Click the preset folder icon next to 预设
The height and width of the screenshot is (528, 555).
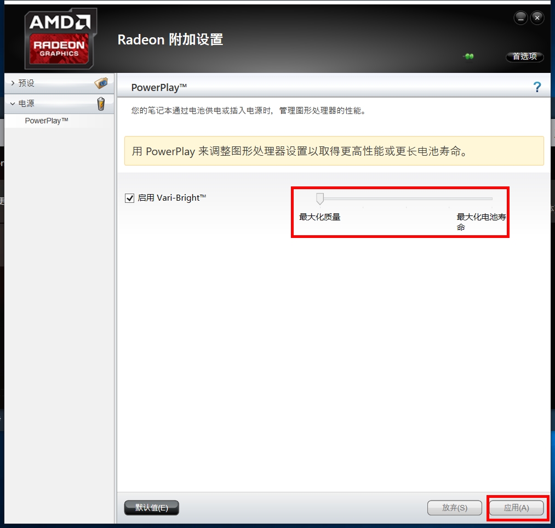coord(100,82)
